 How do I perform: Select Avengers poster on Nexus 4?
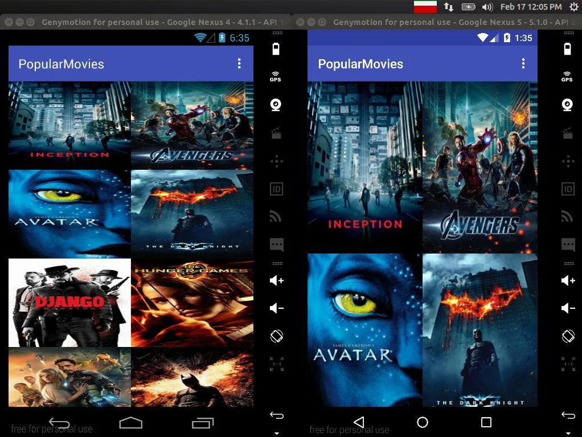pos(192,125)
